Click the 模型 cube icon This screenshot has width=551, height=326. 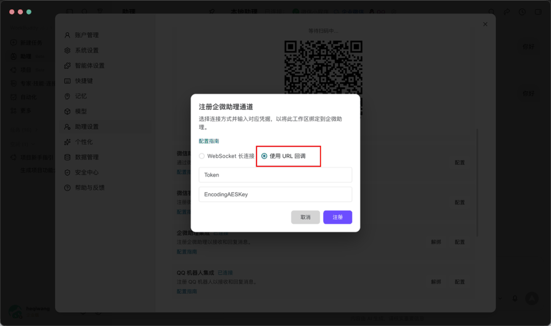[x=67, y=111]
